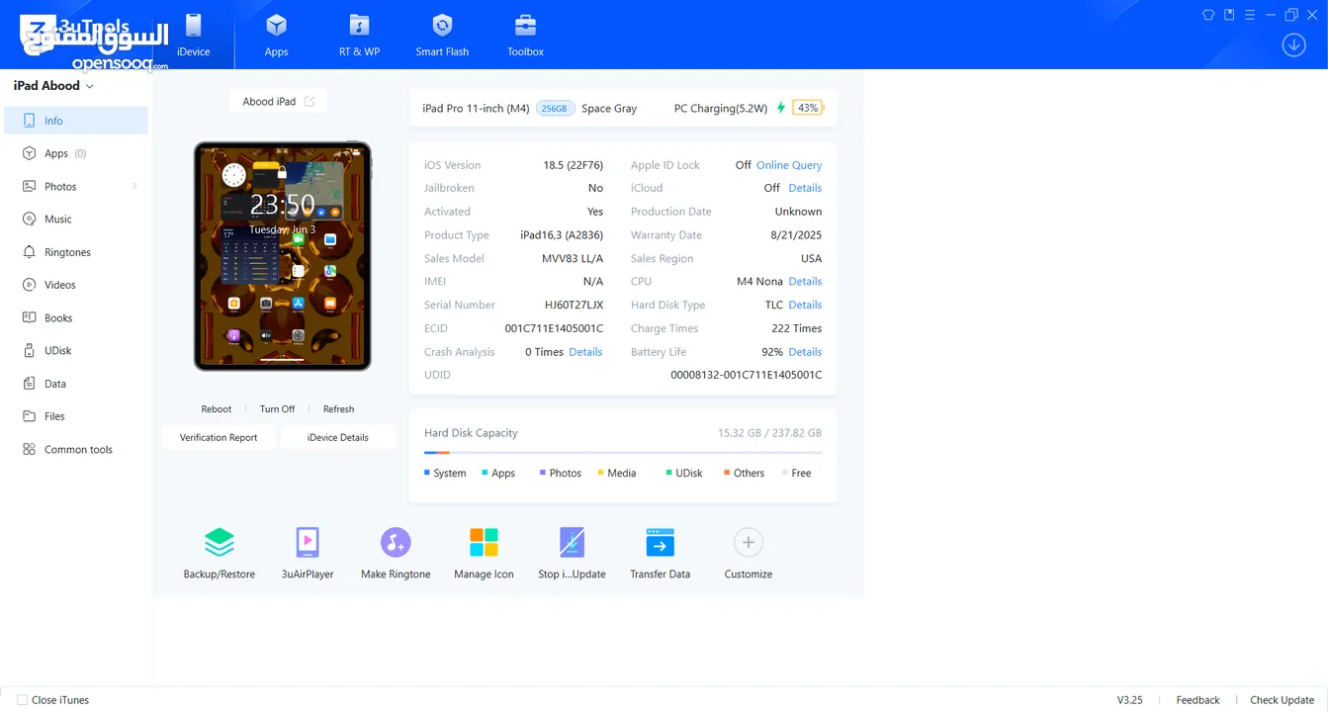Open CPU Details link

[x=805, y=282]
